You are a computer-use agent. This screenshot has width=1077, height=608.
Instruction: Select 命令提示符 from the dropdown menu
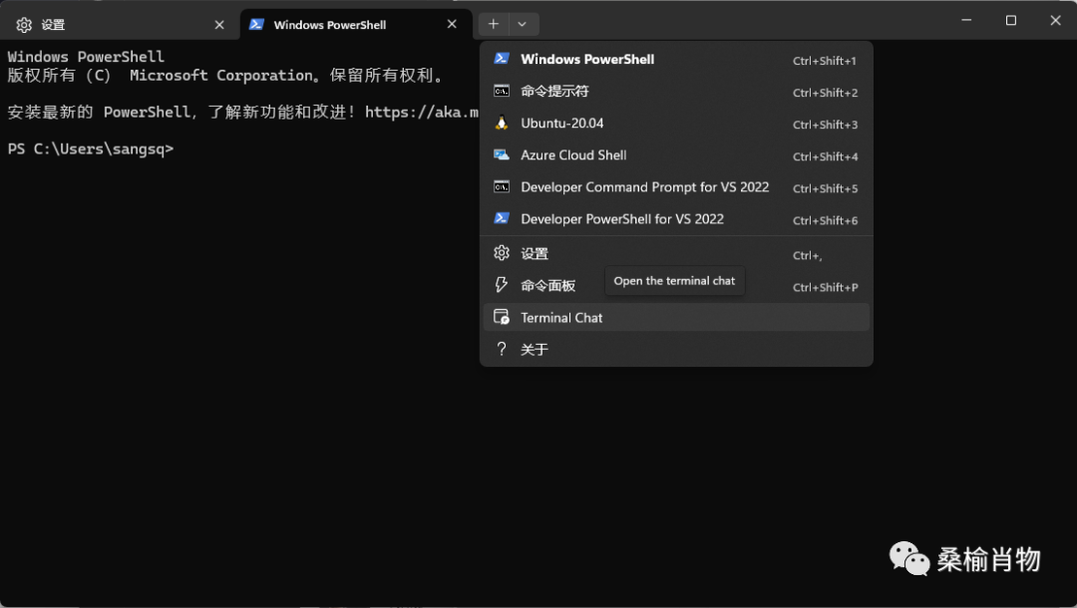(x=676, y=92)
